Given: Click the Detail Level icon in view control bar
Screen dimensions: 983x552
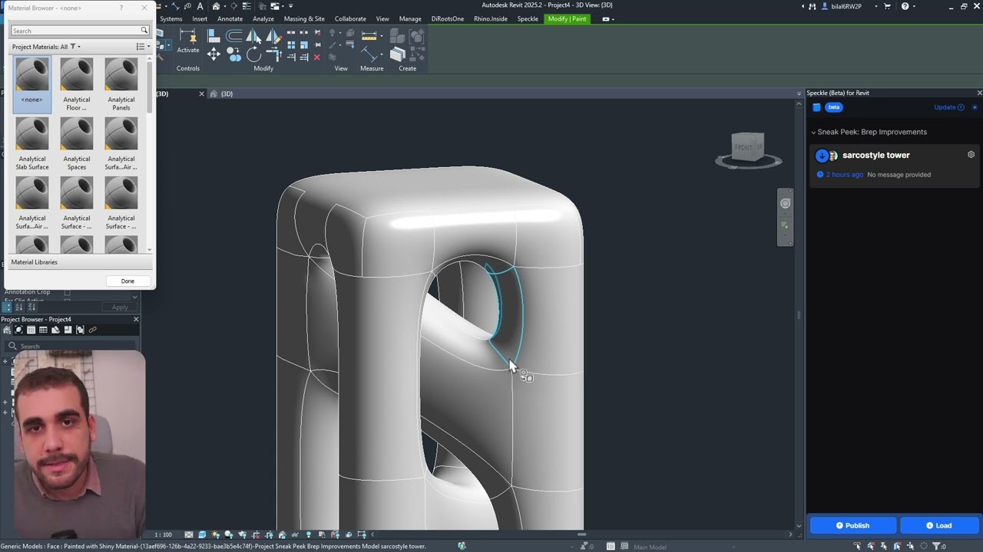Looking at the screenshot, I should click(189, 534).
